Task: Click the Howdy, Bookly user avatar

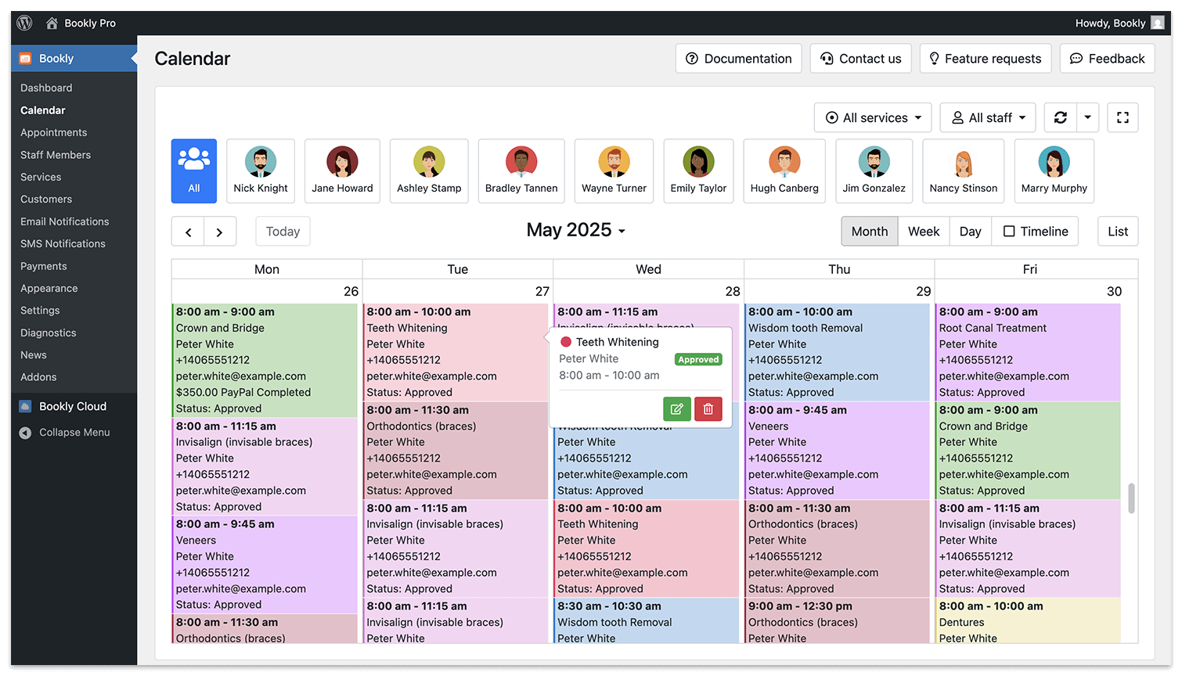Action: coord(1157,23)
